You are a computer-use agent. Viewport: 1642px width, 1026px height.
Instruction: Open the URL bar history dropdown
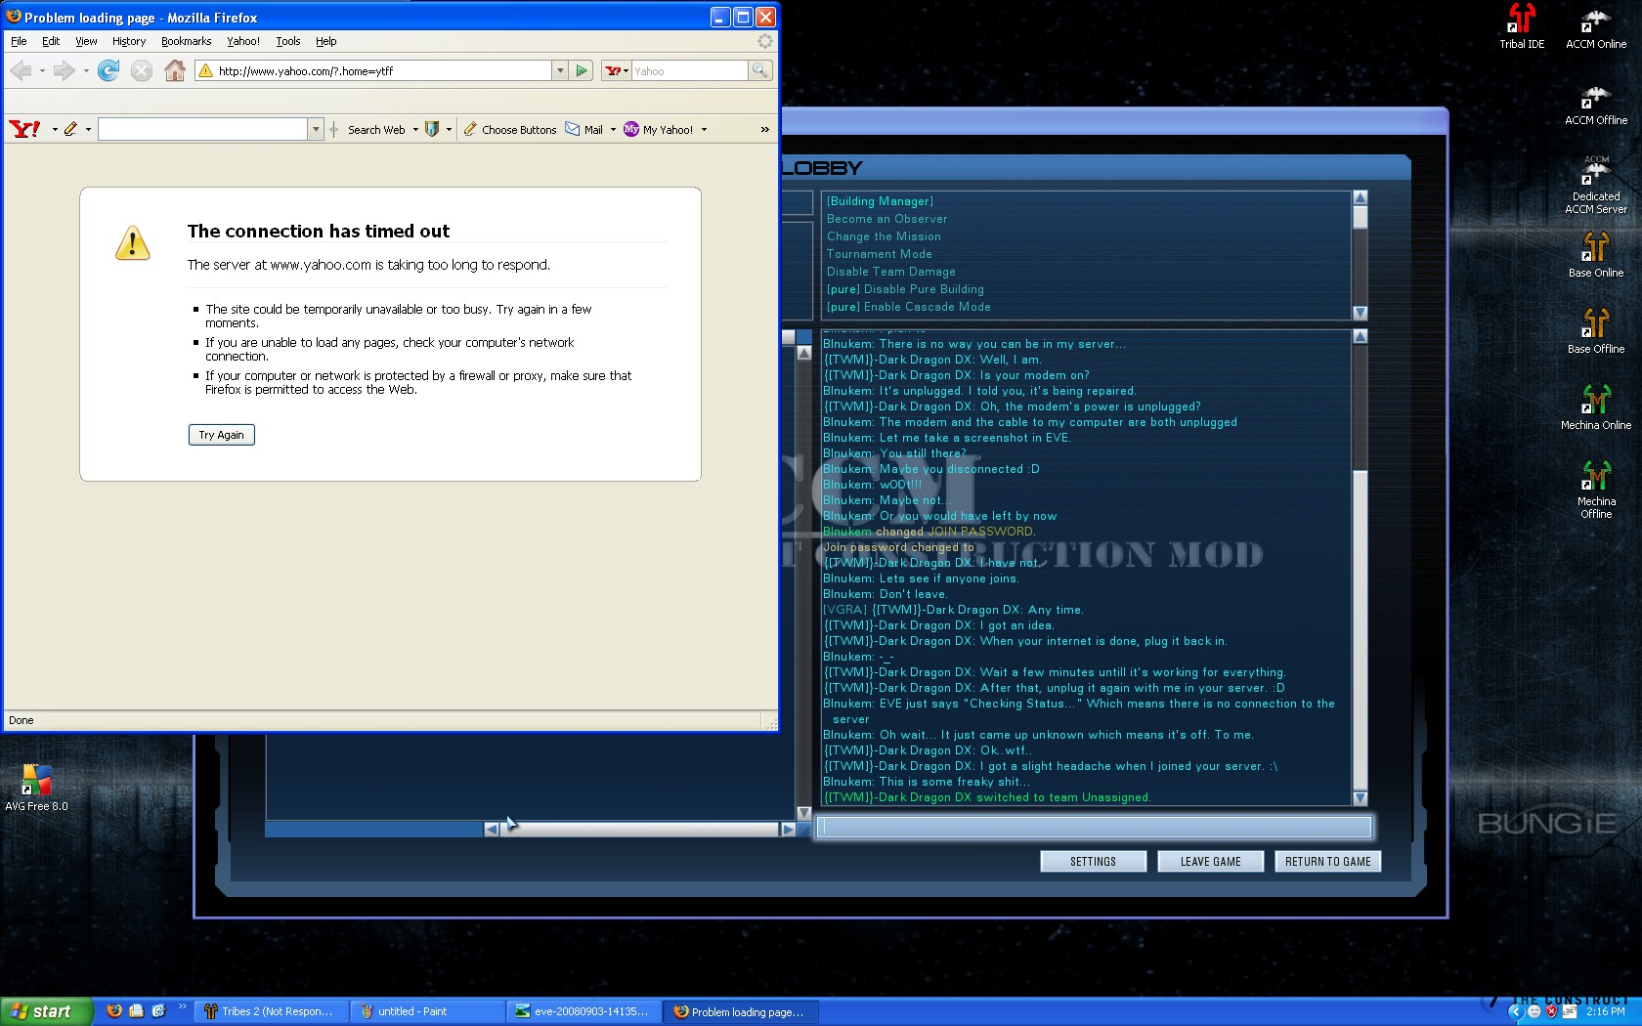pos(560,70)
